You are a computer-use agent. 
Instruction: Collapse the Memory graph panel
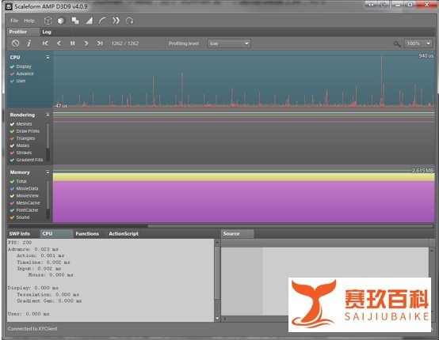(x=48, y=172)
